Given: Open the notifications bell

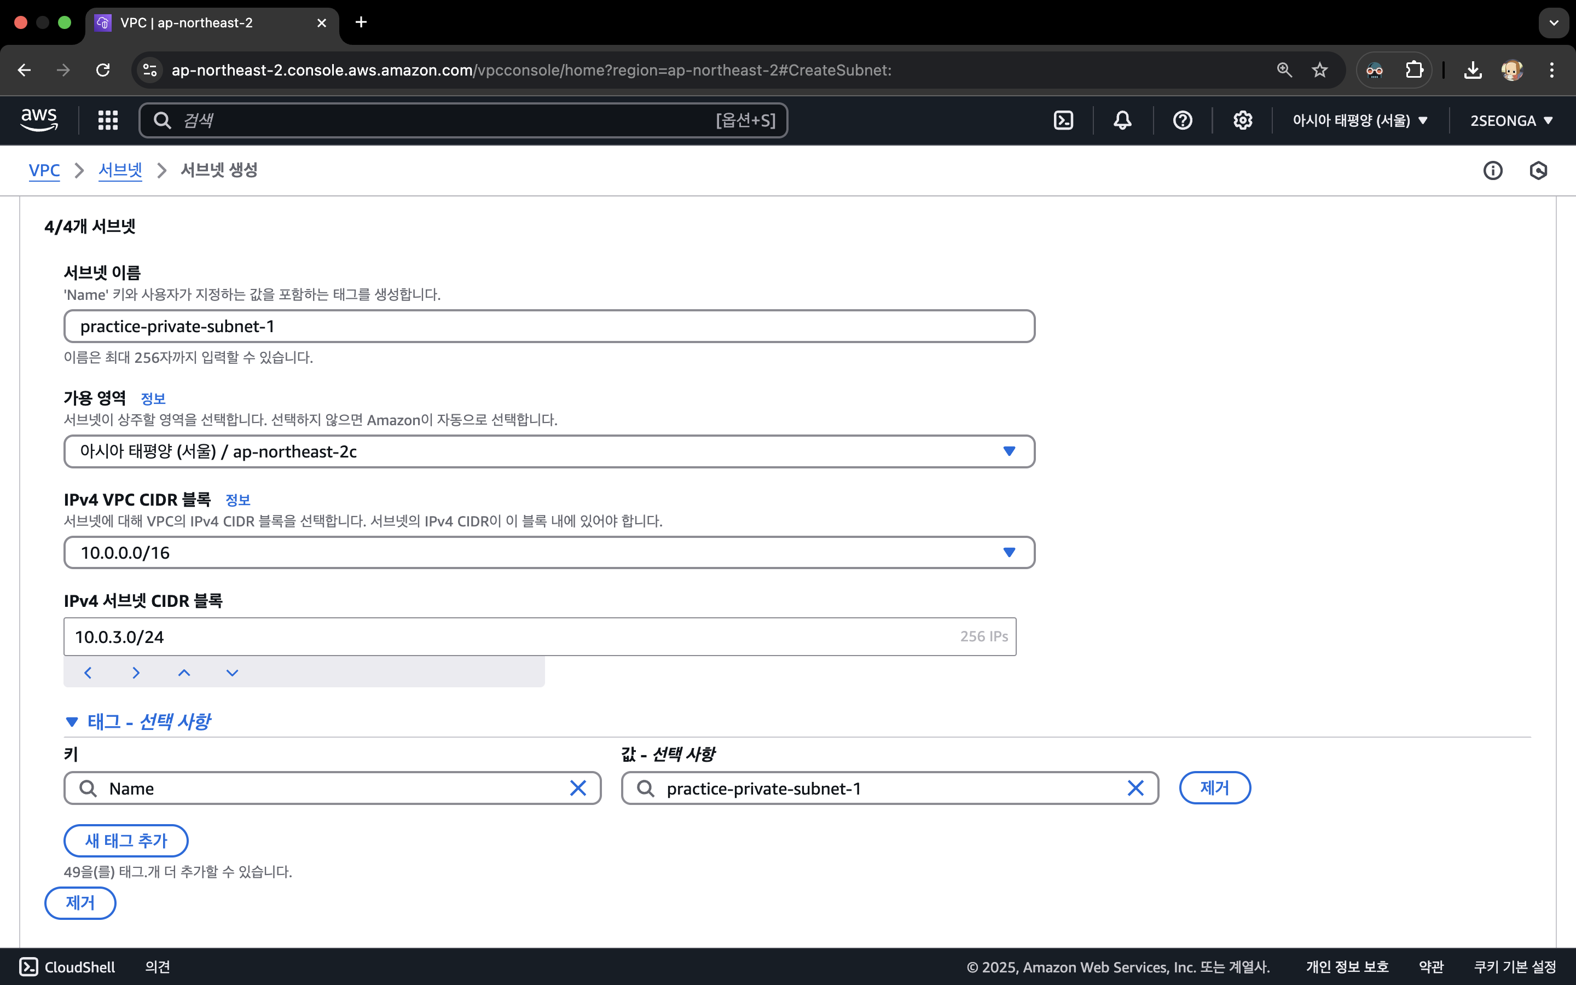Looking at the screenshot, I should click(1122, 120).
